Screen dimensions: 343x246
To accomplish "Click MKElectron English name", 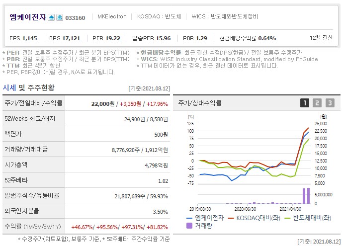I will [112, 16].
